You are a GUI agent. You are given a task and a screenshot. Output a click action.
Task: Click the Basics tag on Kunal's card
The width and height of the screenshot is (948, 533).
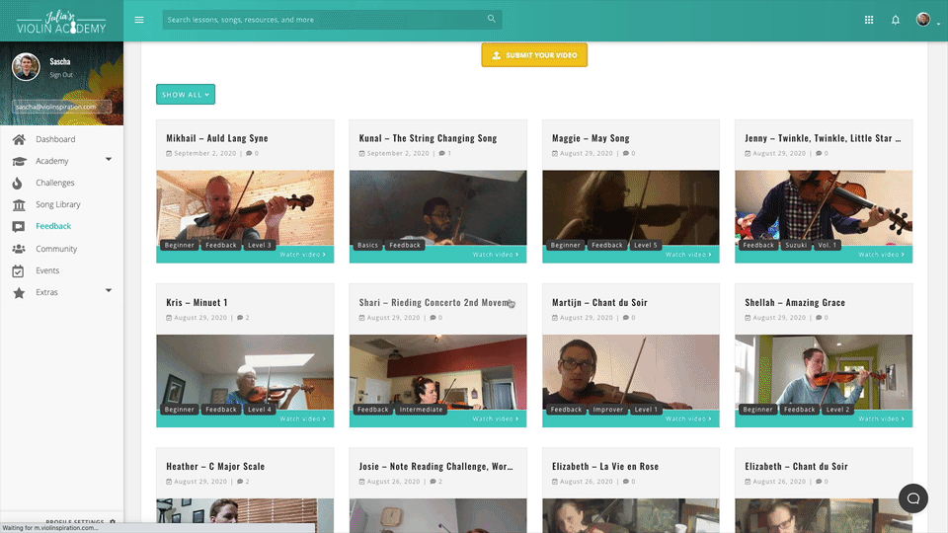tap(367, 246)
